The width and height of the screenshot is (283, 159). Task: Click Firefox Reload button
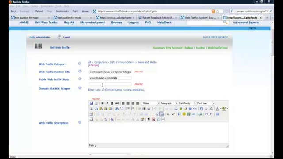[39, 11]
